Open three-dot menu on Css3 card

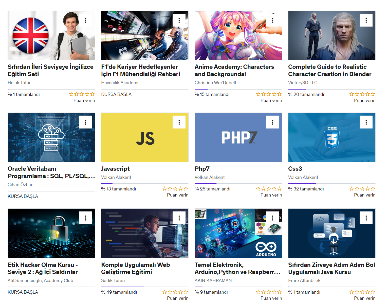(366, 122)
